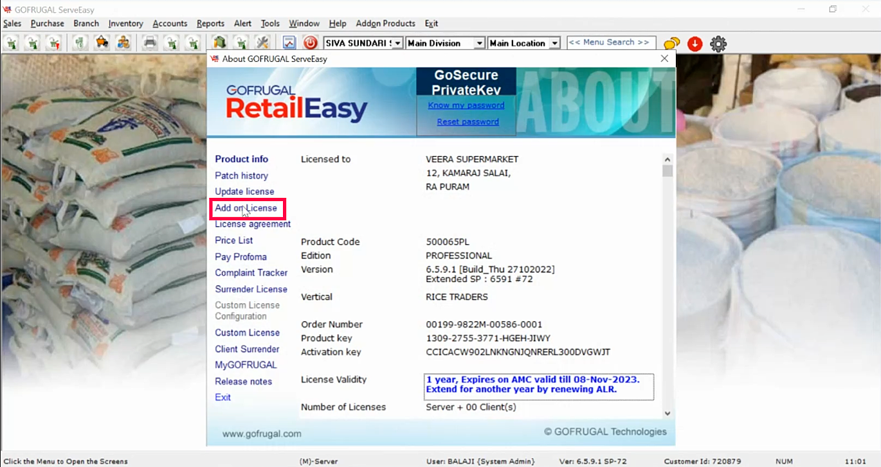The width and height of the screenshot is (881, 467).
Task: Open the Help menu
Action: [x=338, y=23]
